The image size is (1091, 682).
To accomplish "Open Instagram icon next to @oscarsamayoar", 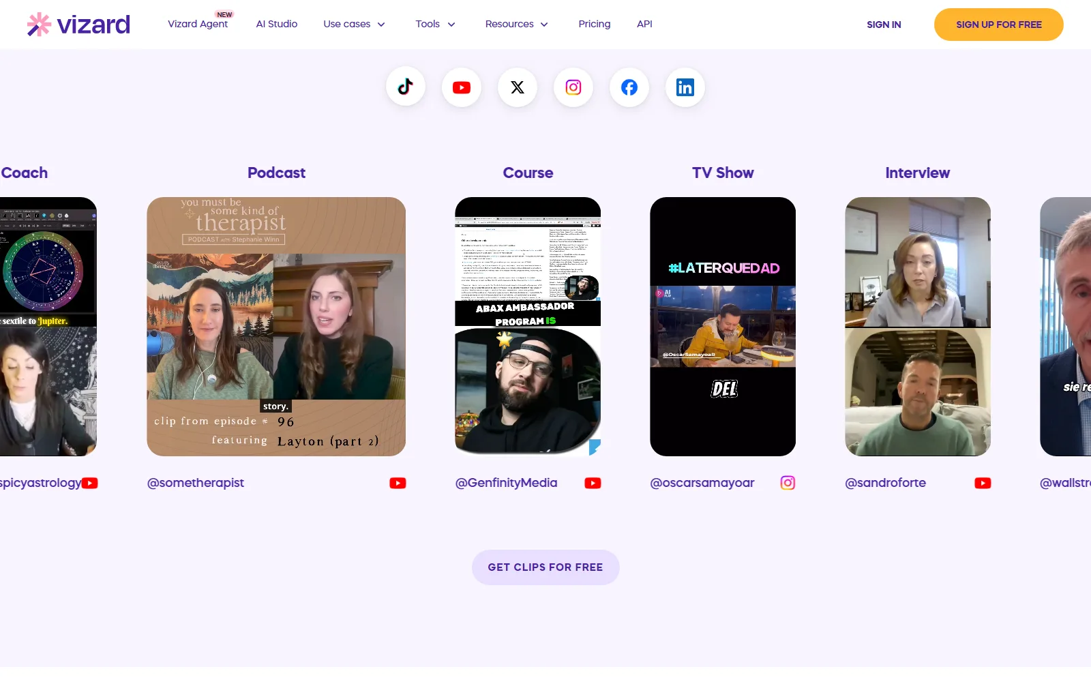I will 788,483.
